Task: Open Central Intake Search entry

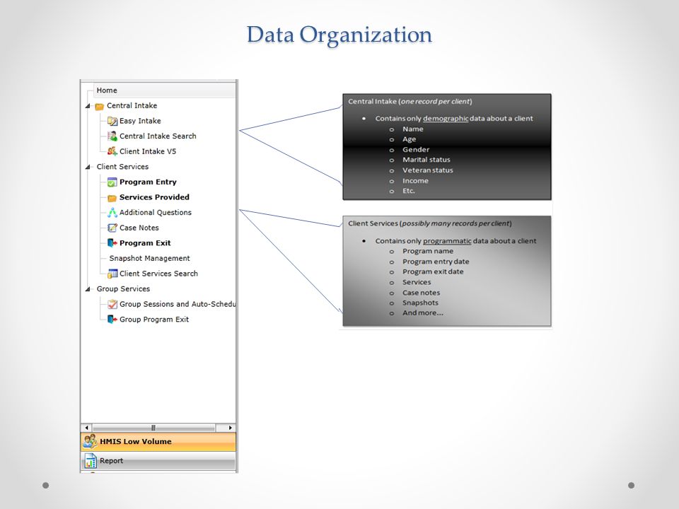Action: pyautogui.click(x=158, y=136)
